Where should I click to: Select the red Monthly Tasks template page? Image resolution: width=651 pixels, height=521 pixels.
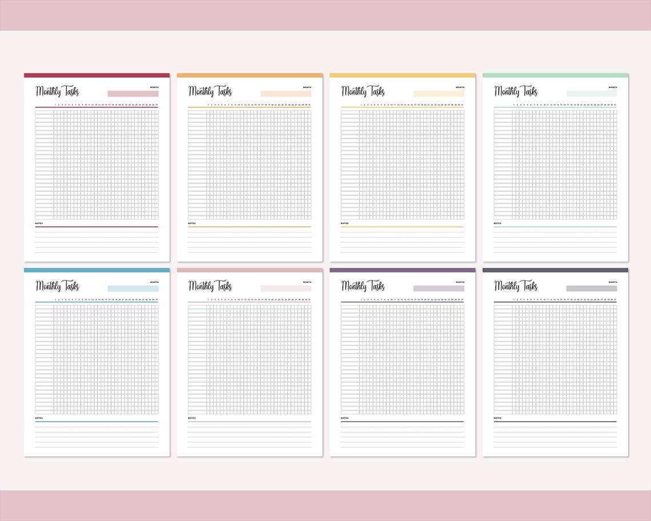point(96,166)
